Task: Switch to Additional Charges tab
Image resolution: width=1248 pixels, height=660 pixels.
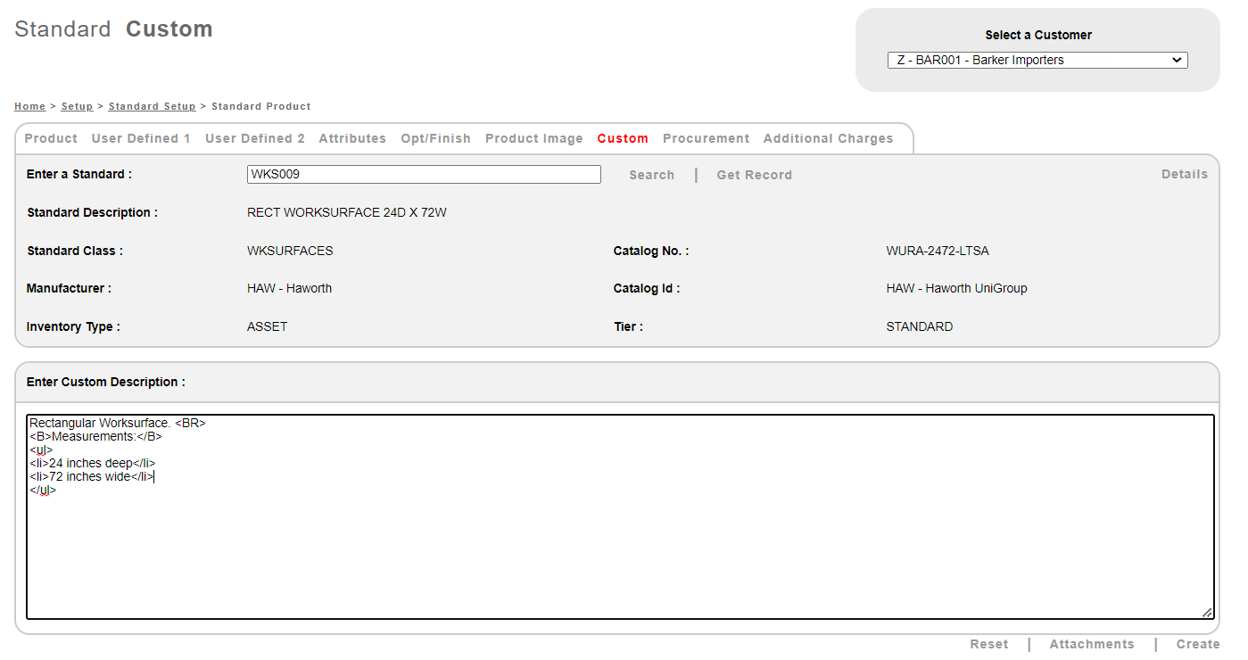Action: point(828,139)
